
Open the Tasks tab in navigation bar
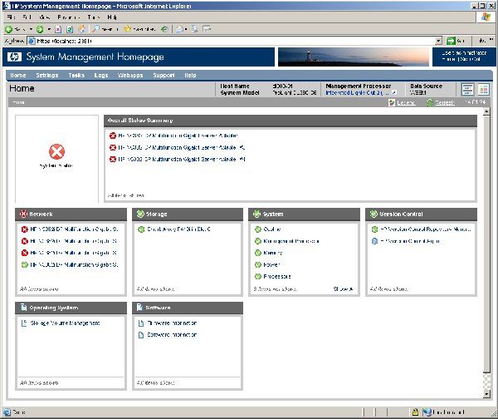point(76,76)
